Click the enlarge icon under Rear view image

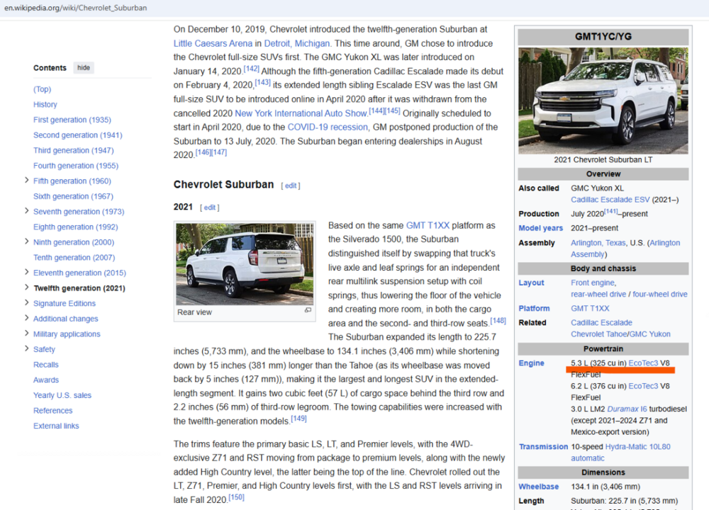point(308,311)
